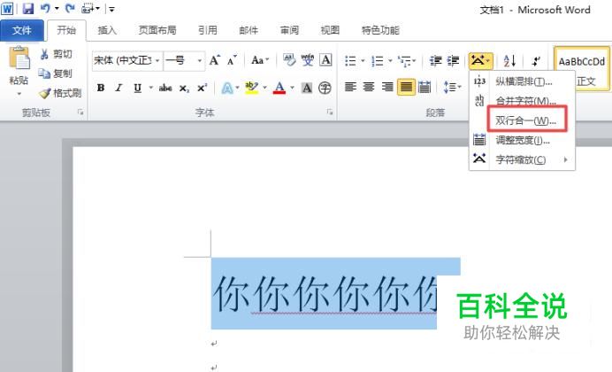Click the Undo icon

point(45,8)
